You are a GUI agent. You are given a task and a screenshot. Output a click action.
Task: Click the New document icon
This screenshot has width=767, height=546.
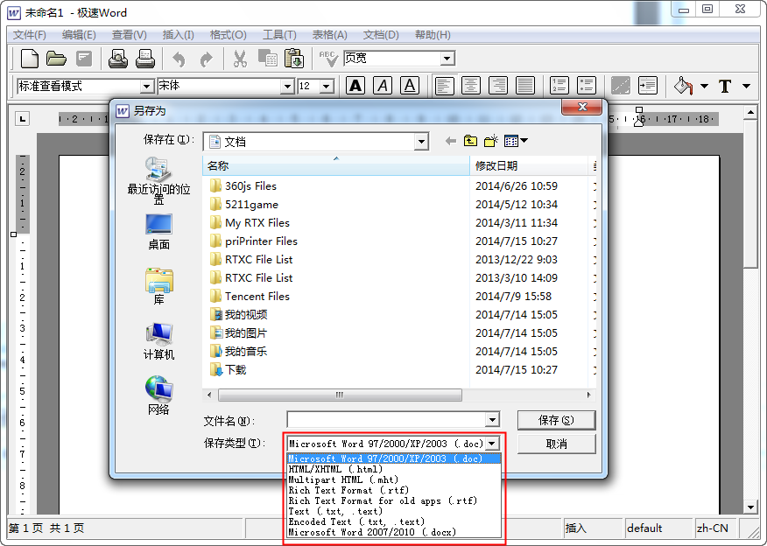tap(30, 59)
